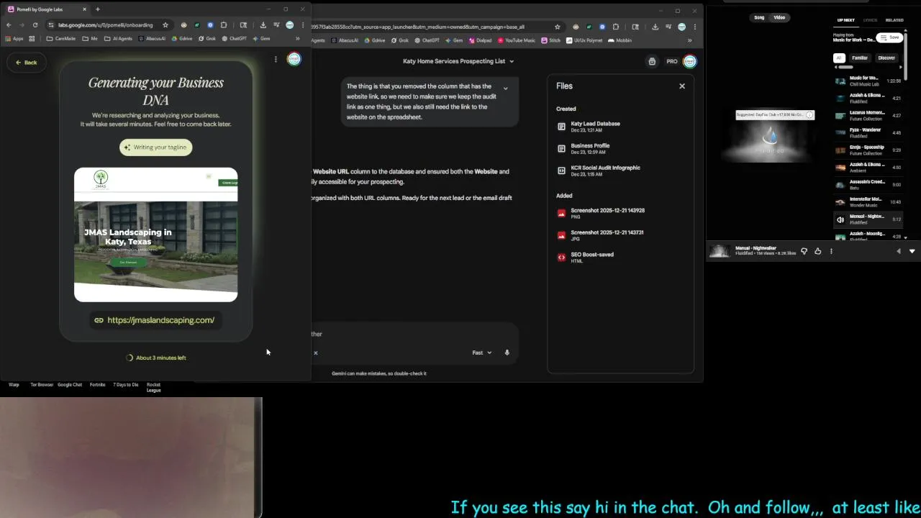Viewport: 921px width, 518px height.
Task: Open the Stitch bookmark
Action: tap(550, 40)
